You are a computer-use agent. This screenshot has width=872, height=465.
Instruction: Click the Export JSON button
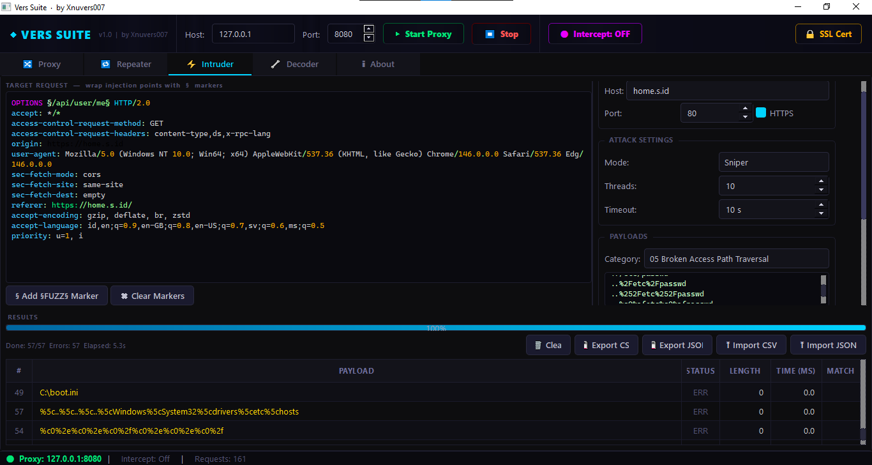coord(677,344)
